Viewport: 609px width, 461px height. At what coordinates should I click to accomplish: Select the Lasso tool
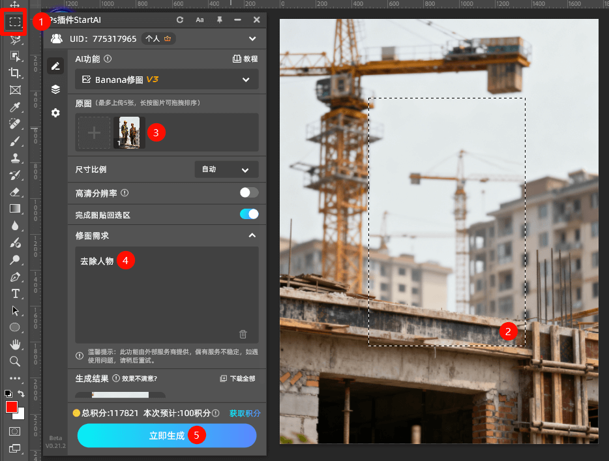pos(14,38)
